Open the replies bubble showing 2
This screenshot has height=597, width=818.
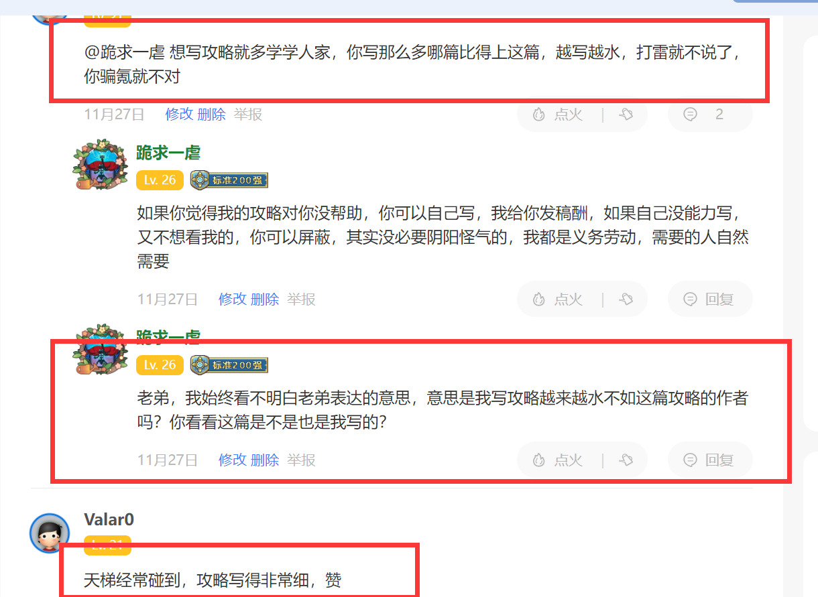pos(710,115)
